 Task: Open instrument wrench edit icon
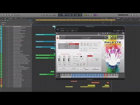57,36
